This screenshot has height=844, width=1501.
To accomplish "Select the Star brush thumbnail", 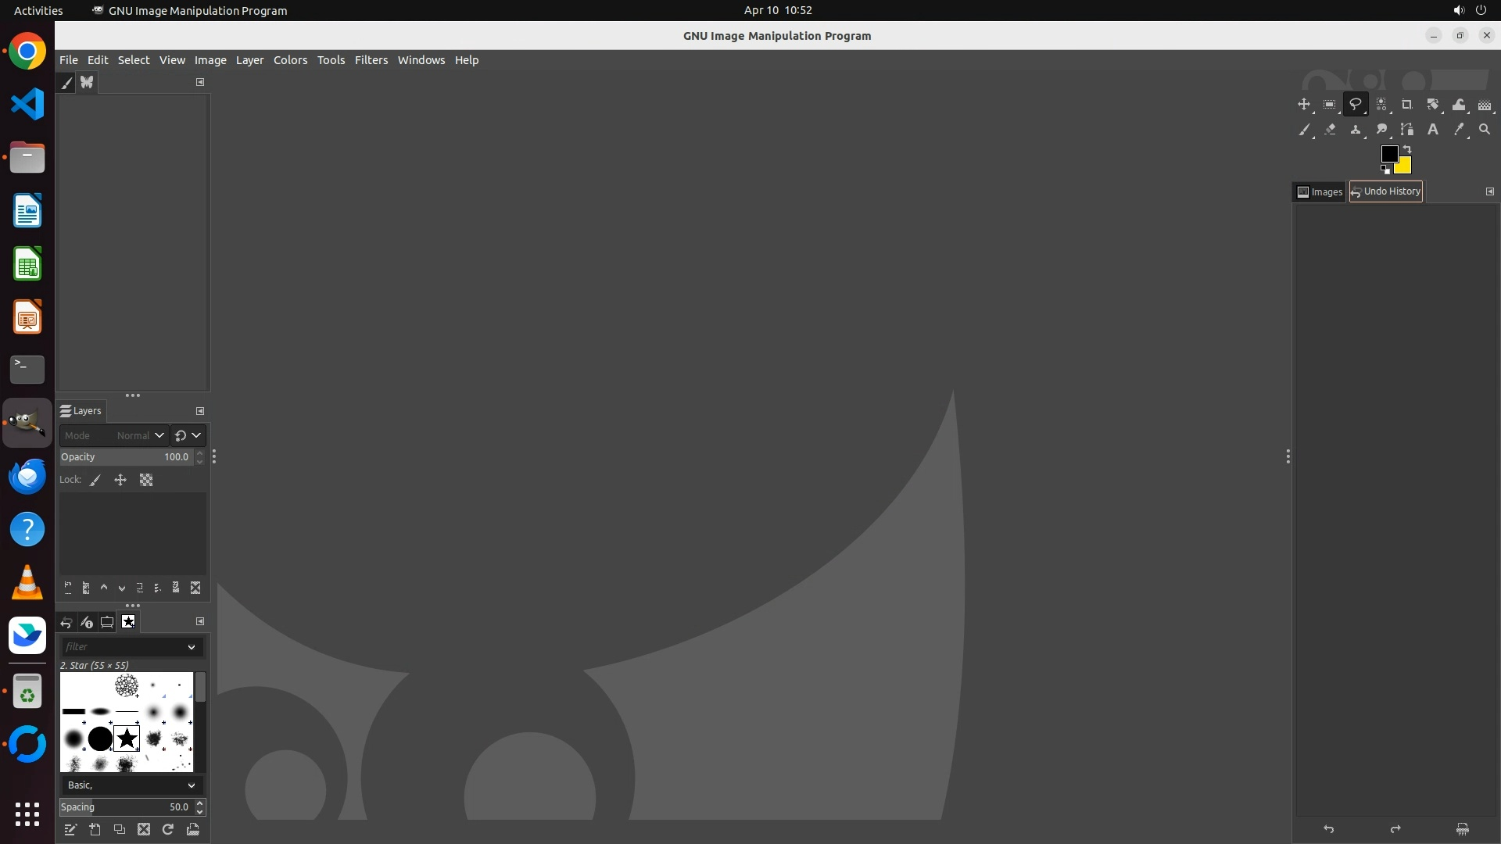I will point(127,738).
